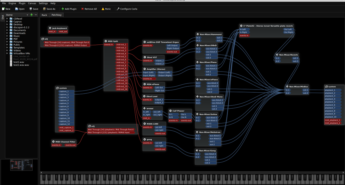Select test2.wav.wav in file tree
Viewport: 345px width, 185px height.
point(21,65)
